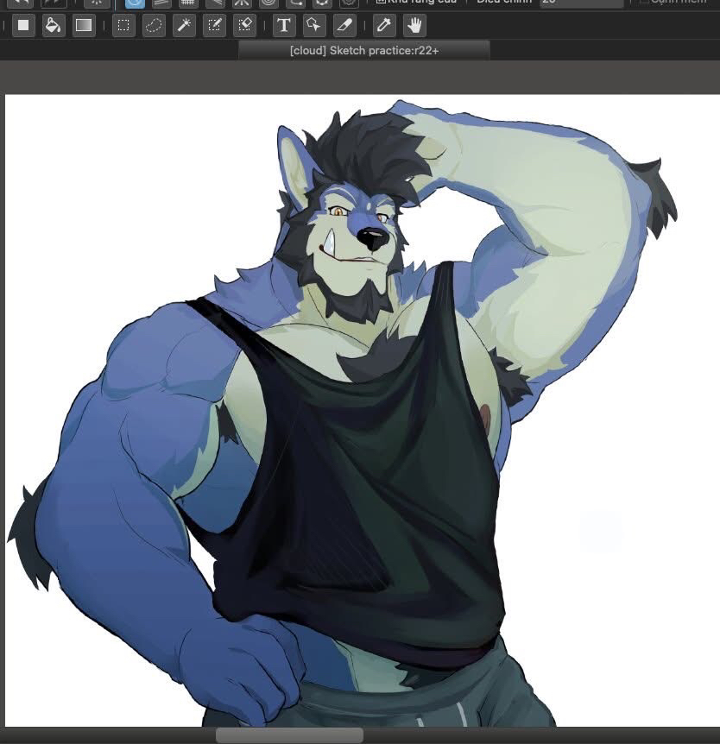Click the adjustment value field showing 20
The width and height of the screenshot is (720, 744).
580,3
